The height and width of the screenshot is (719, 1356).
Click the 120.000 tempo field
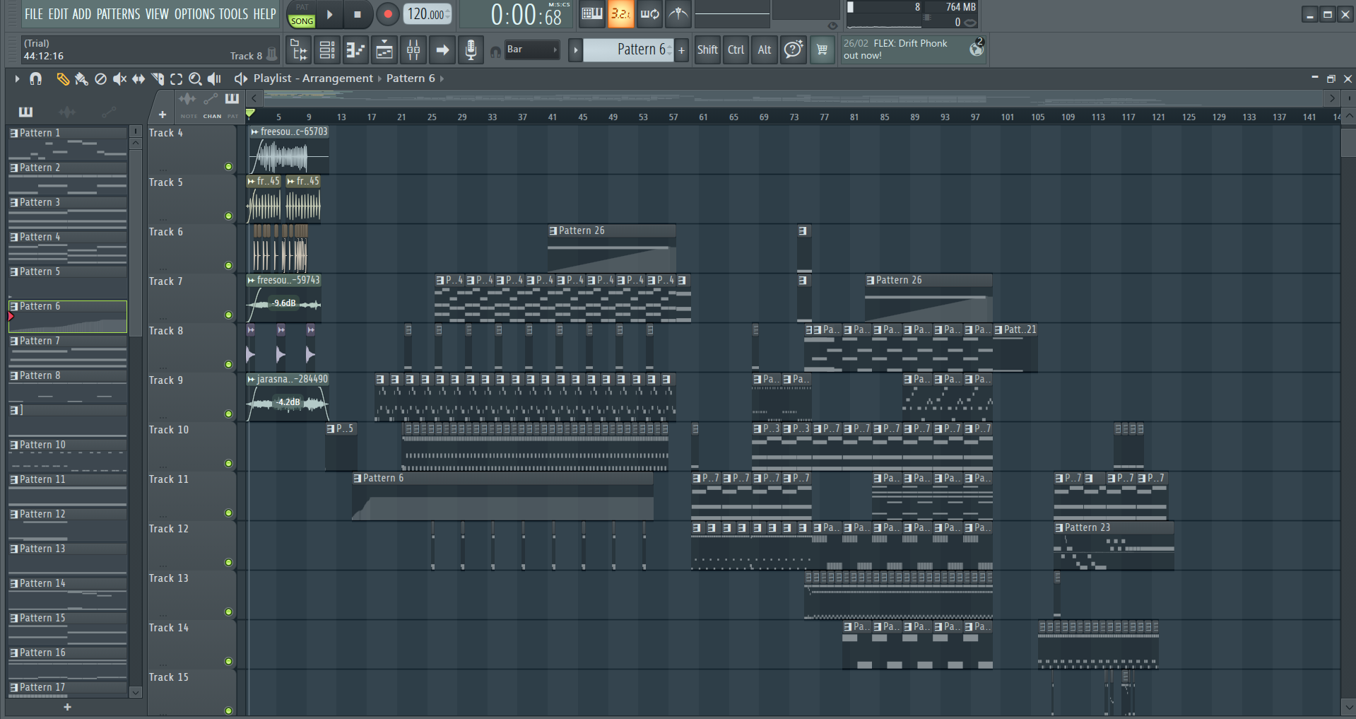pyautogui.click(x=427, y=14)
